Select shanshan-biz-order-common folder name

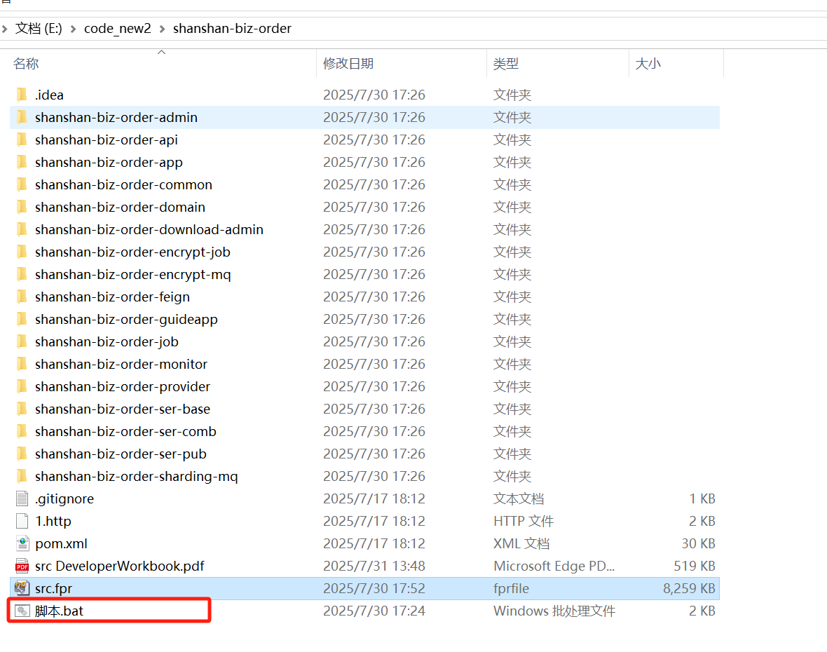tap(123, 184)
